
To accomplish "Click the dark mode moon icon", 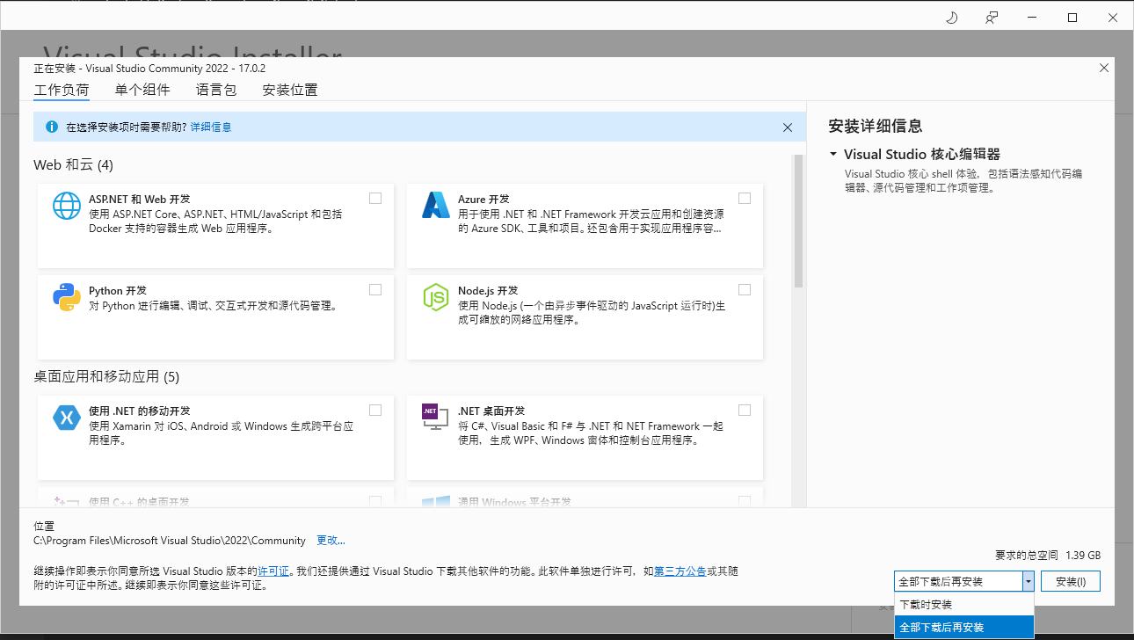I will pos(951,18).
